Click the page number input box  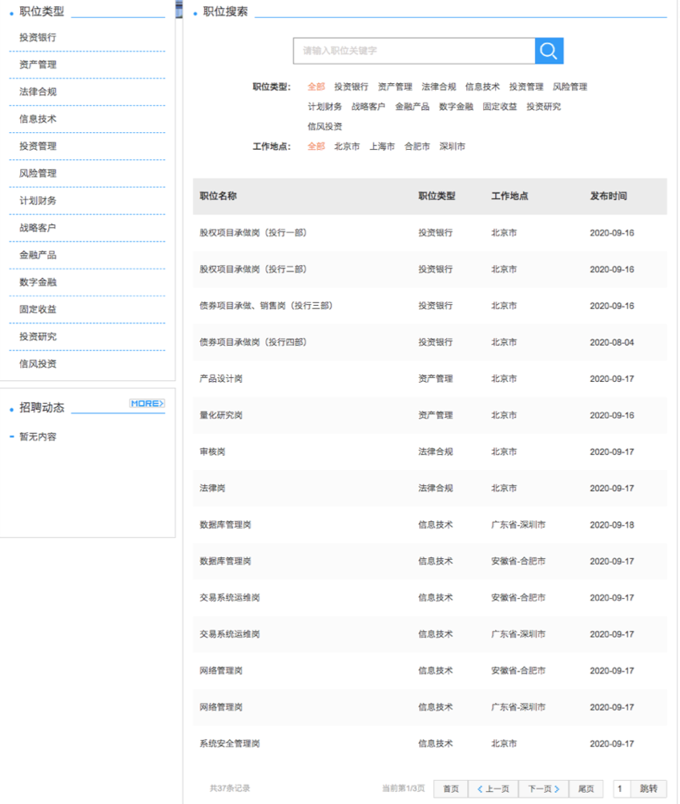tap(622, 789)
